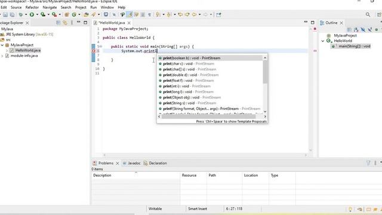Click the Search flashlight toolbar icon

coord(94,14)
